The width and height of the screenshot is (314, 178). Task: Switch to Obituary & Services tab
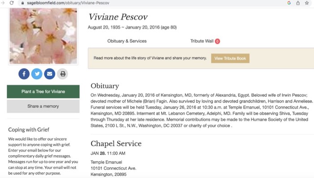click(x=127, y=41)
